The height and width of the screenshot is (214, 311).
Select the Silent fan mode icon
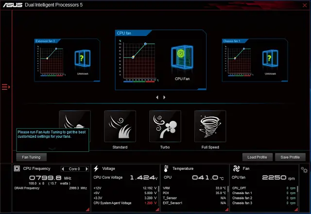click(x=75, y=119)
